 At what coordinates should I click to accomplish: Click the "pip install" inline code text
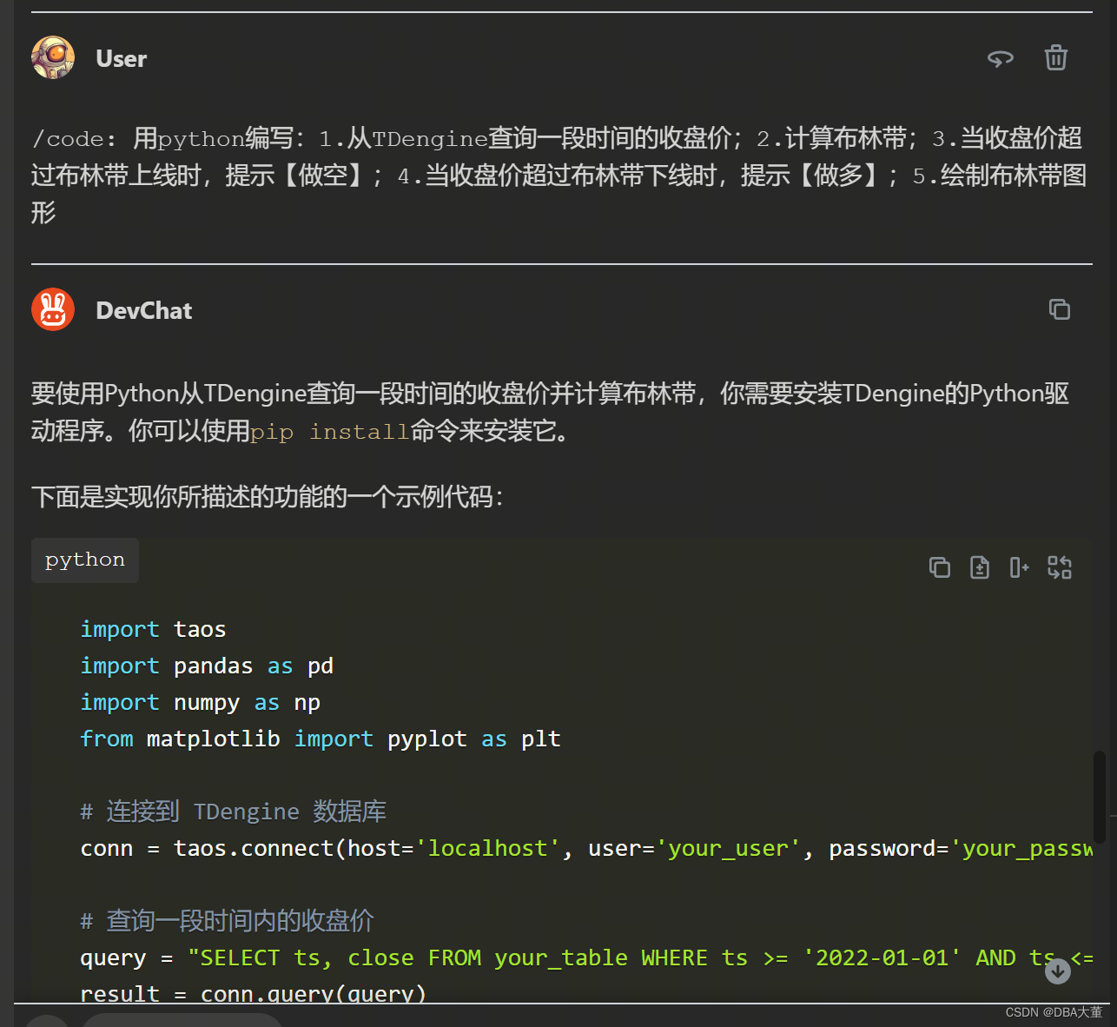click(x=329, y=432)
